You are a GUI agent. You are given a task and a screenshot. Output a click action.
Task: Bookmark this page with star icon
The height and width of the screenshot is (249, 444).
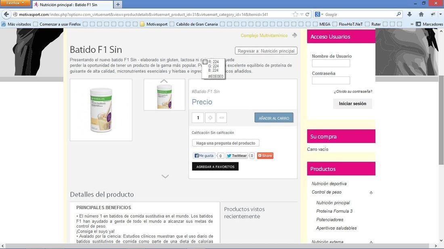(x=295, y=15)
